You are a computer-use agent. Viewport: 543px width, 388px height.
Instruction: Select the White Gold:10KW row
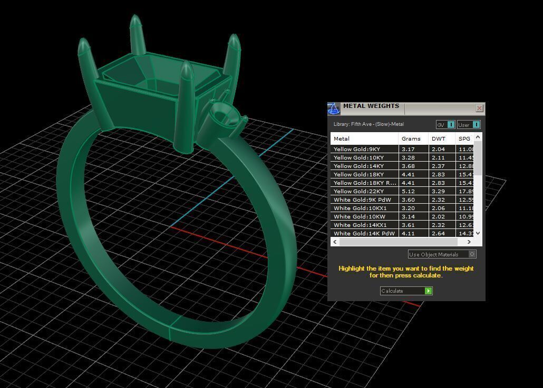402,216
